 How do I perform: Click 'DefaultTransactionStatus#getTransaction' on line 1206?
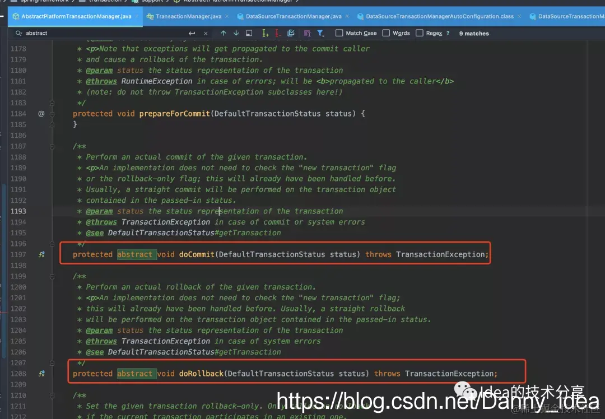[x=194, y=352]
